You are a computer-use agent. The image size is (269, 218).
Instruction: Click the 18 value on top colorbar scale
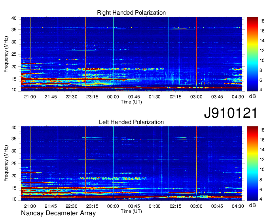pos(262,21)
